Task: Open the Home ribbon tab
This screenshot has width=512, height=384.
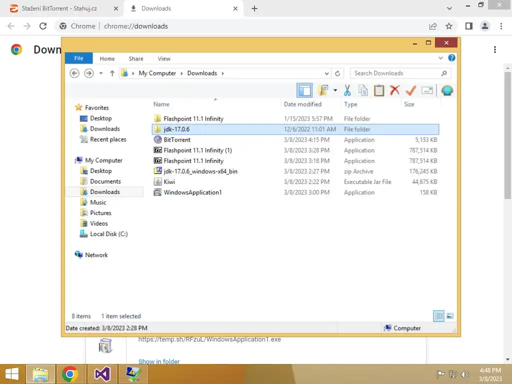Action: tap(107, 59)
